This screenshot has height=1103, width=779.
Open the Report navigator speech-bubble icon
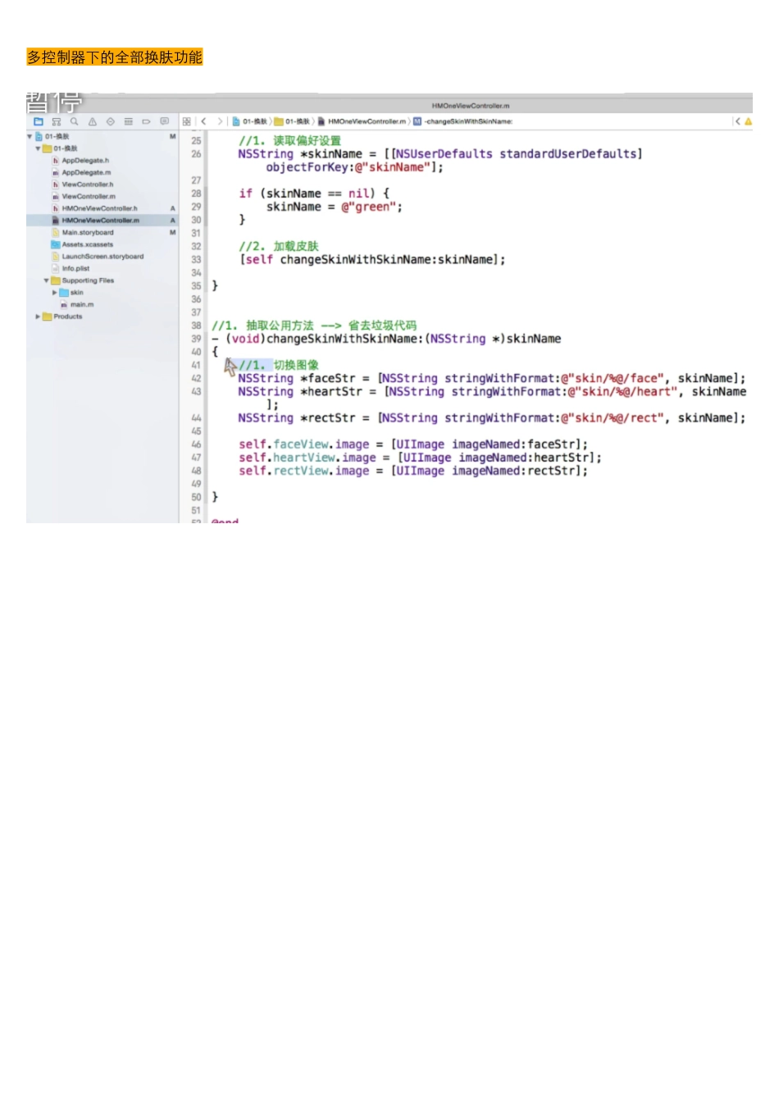[164, 121]
